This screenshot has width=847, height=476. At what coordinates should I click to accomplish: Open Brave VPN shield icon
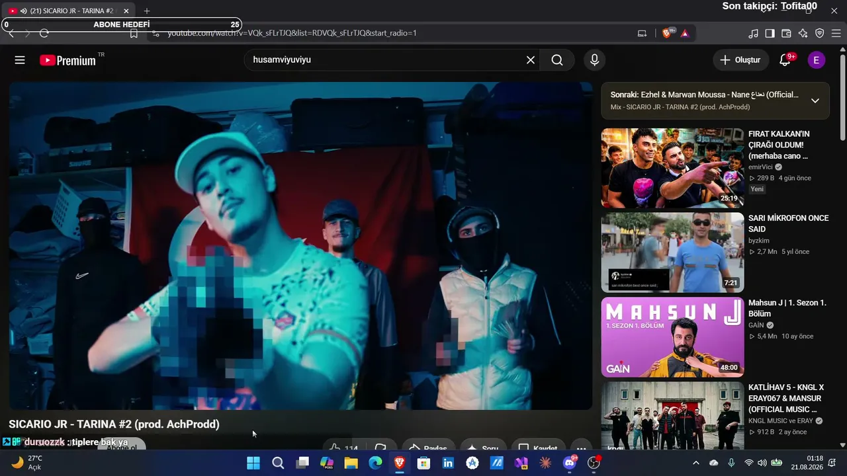[x=819, y=33]
